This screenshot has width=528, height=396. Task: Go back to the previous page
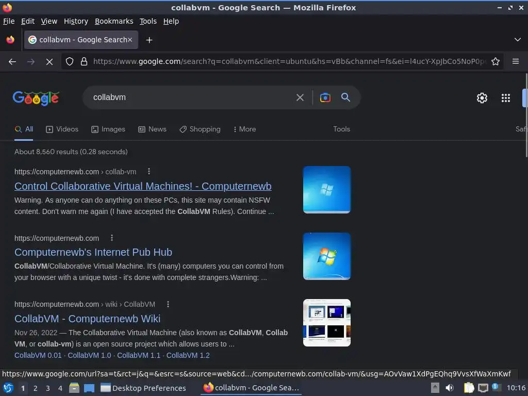point(12,62)
